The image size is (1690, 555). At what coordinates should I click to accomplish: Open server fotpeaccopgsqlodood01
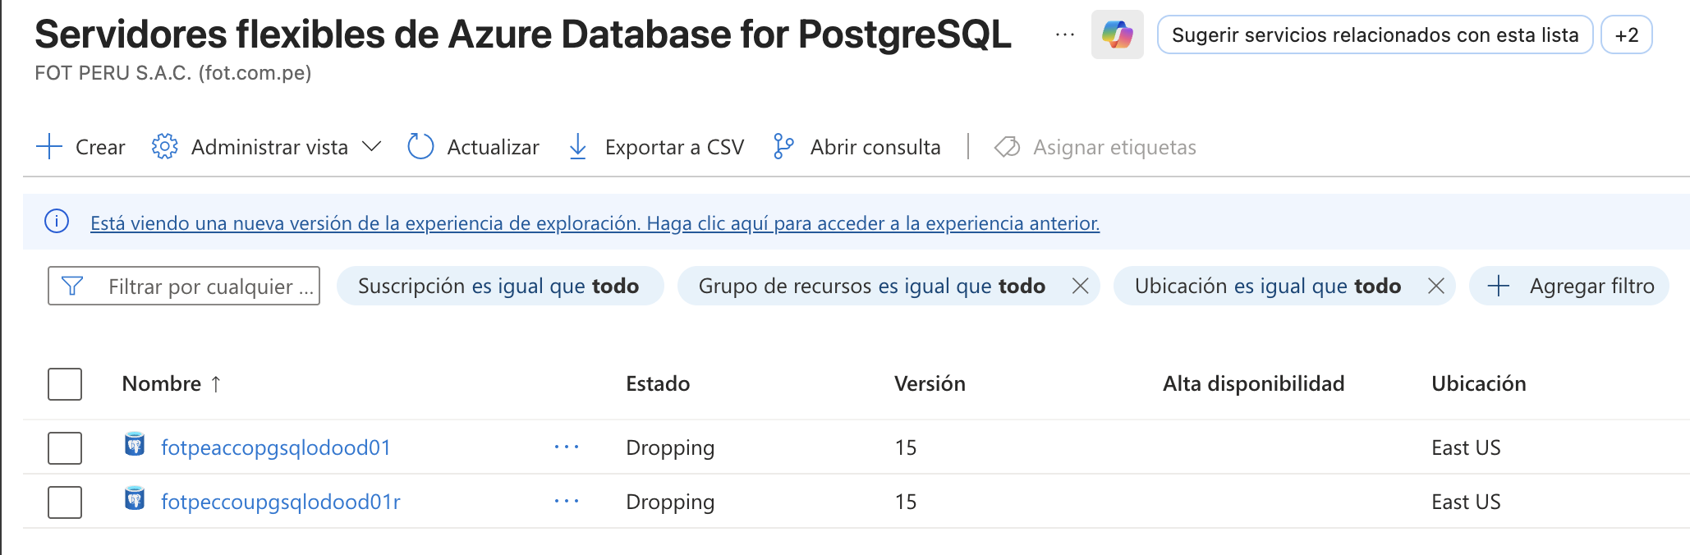coord(276,447)
